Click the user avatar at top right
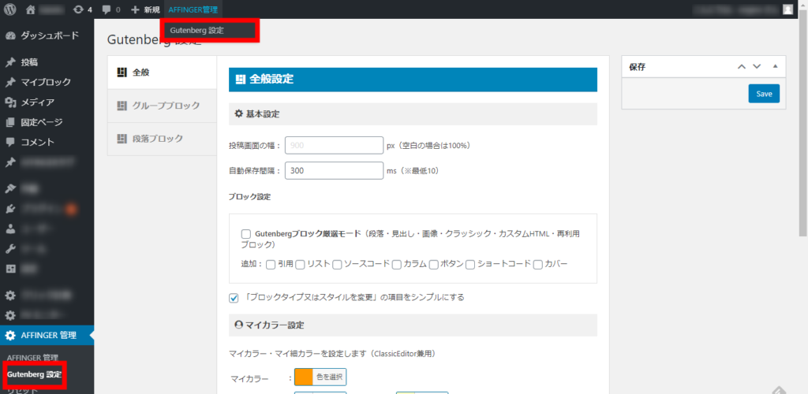Screen dimensions: 808x394 787,9
